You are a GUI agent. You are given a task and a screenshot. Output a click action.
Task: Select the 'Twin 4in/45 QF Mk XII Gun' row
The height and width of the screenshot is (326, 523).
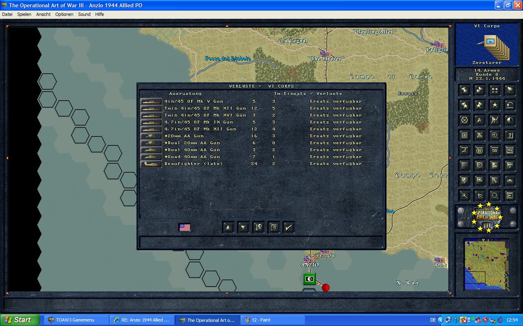[261, 108]
